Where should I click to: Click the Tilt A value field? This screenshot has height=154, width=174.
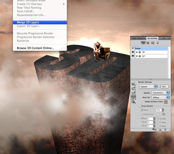coord(150,123)
